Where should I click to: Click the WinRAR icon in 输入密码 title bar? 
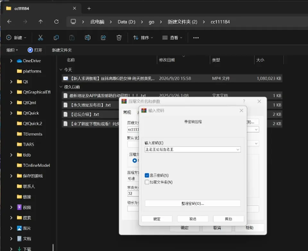click(144, 110)
